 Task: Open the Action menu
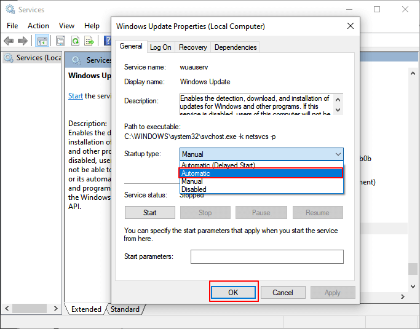38,26
